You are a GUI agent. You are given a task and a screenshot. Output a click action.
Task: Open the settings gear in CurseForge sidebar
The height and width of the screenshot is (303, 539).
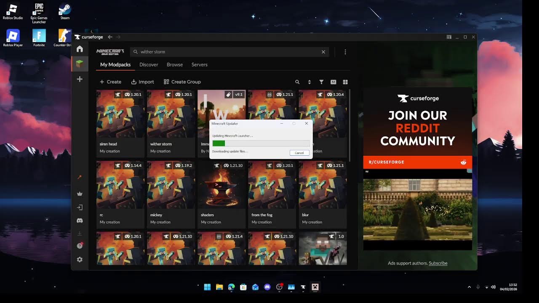(x=80, y=260)
